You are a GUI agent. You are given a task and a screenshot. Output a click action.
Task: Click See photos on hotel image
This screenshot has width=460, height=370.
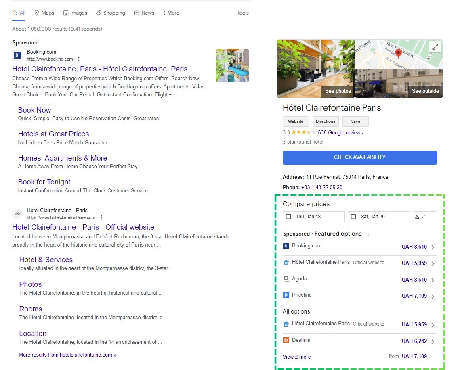click(338, 91)
